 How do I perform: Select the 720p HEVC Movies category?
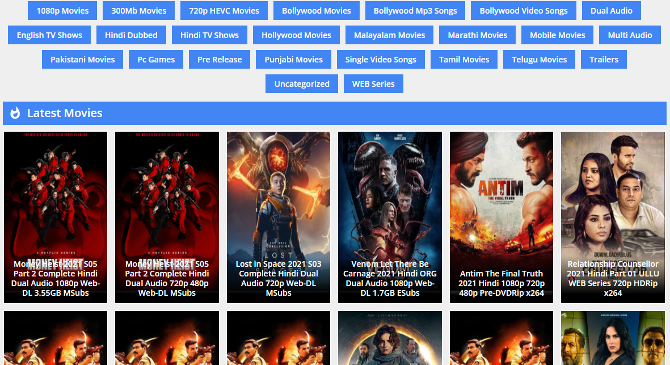pyautogui.click(x=224, y=11)
